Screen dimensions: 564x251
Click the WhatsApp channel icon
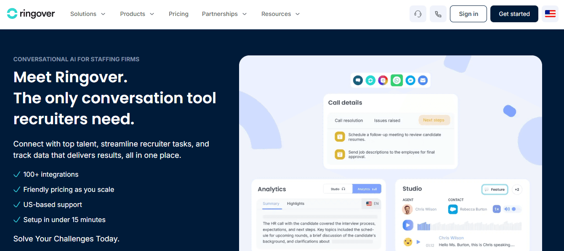point(397,80)
